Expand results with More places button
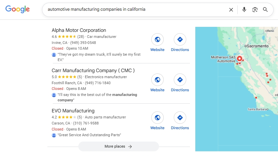 tap(118, 146)
